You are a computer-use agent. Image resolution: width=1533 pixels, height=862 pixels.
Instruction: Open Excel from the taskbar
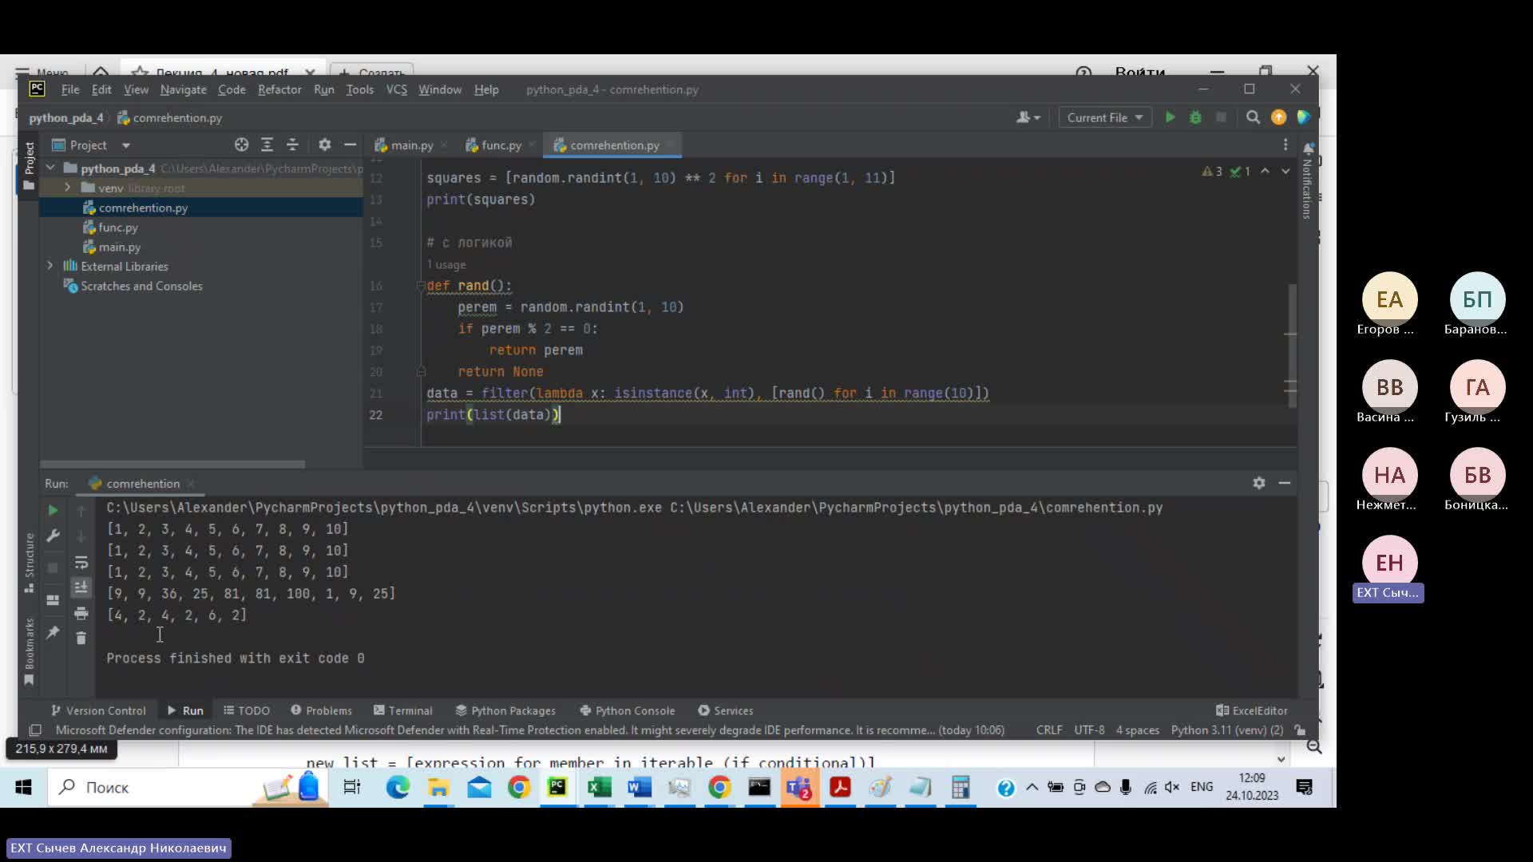tap(599, 788)
